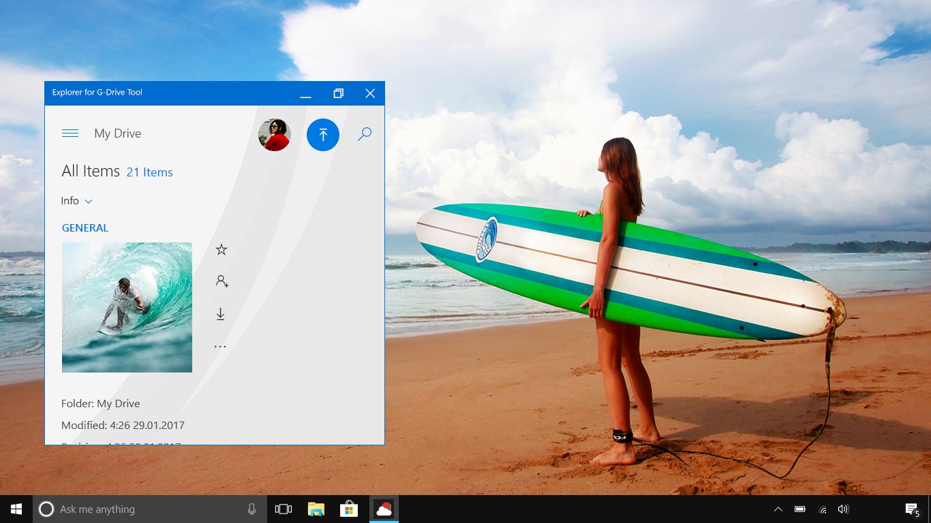
Task: Click the Cortana microphone icon
Action: coord(251,509)
